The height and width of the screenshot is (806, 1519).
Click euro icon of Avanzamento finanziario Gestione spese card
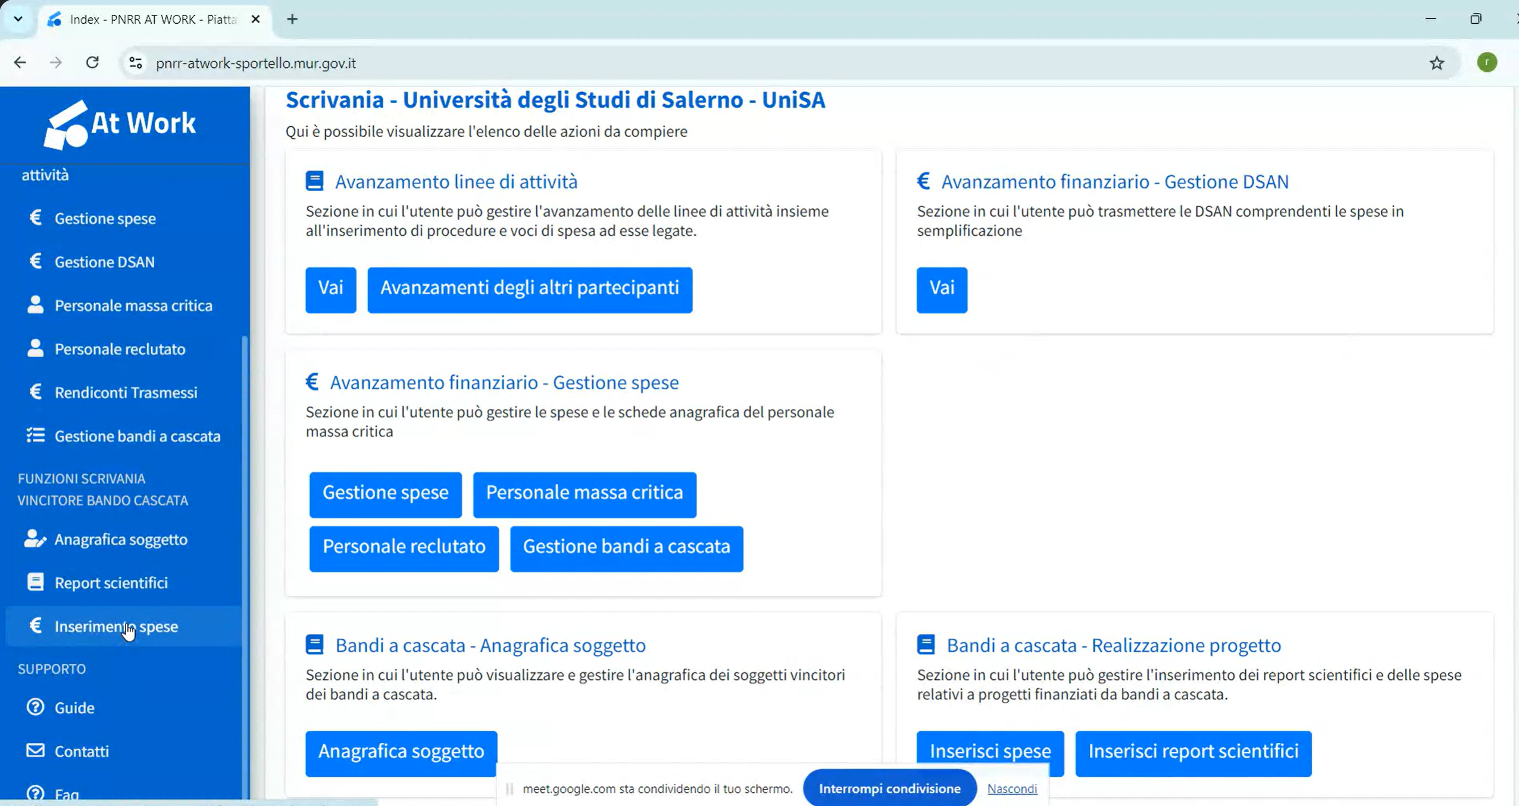[312, 382]
